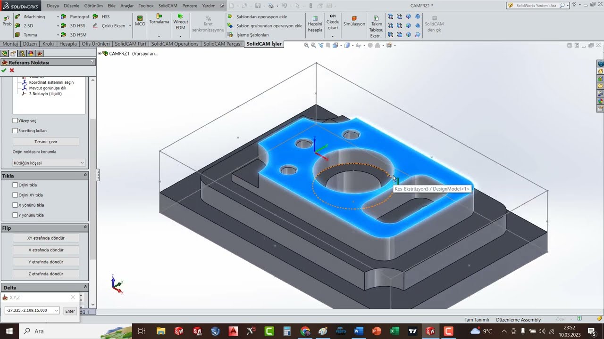Click X etrafında döndür button
This screenshot has height=339, width=604.
tap(46, 250)
